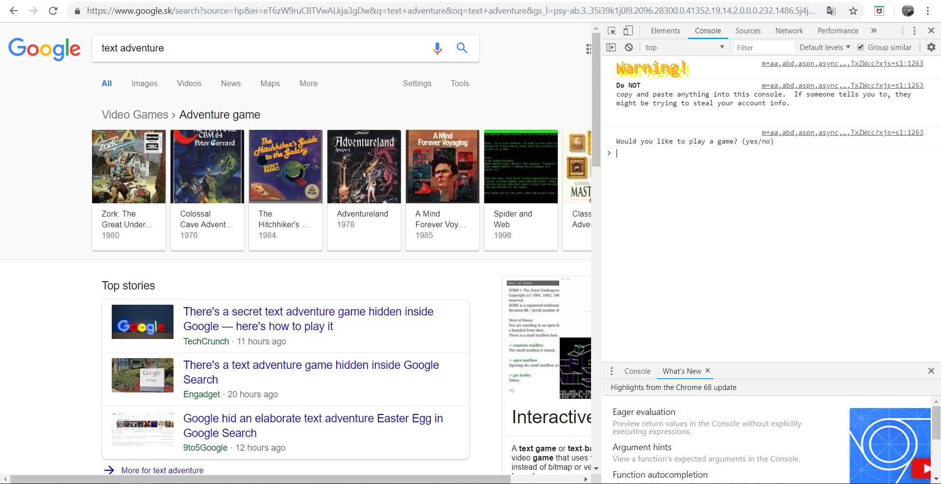941x484 pixels.
Task: Close the DevTools bottom drawer
Action: coord(931,371)
